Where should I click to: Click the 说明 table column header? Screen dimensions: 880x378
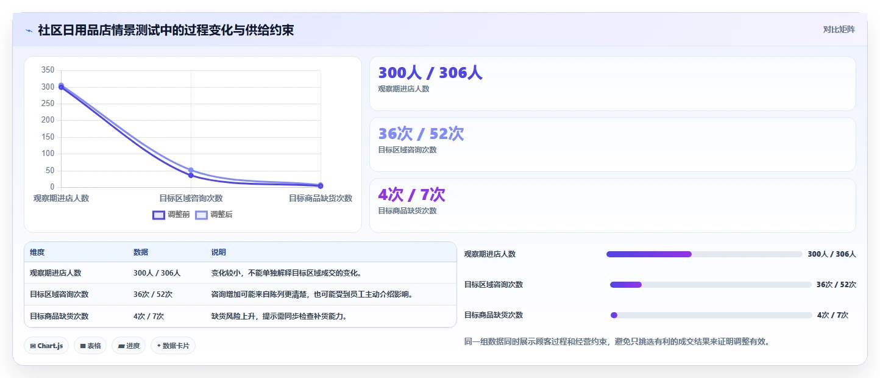219,252
